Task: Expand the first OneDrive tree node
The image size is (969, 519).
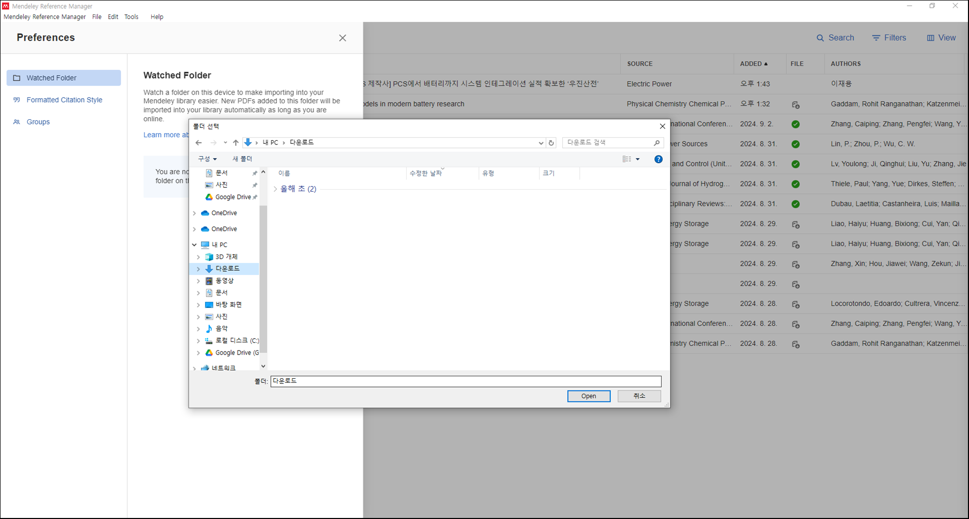Action: pos(194,213)
